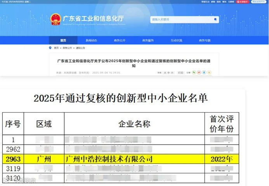
Task: Focus the keyword search input field
Action: [184, 19]
